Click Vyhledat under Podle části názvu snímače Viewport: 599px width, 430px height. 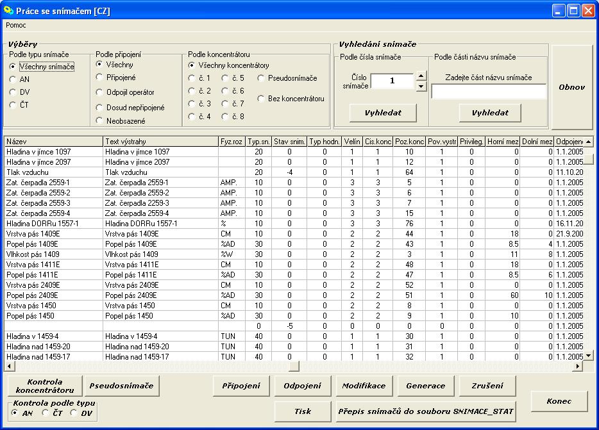click(x=490, y=113)
